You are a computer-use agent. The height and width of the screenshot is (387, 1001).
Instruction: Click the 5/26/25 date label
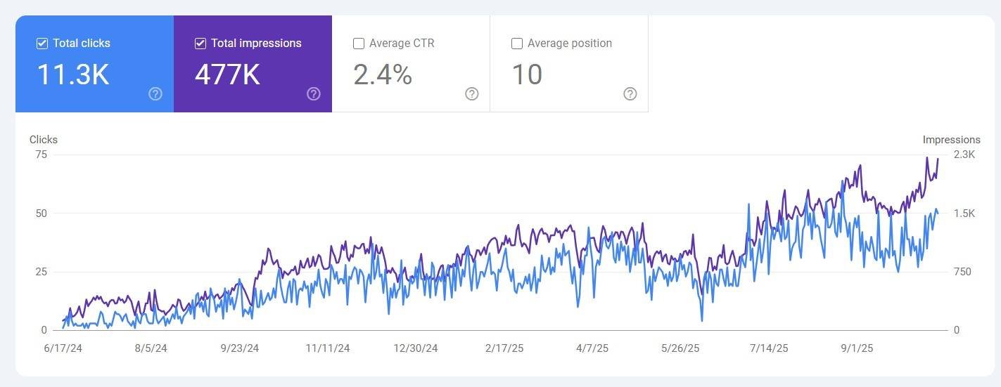click(x=680, y=348)
